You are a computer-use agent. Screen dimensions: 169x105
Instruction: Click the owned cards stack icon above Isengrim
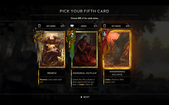click(72, 26)
